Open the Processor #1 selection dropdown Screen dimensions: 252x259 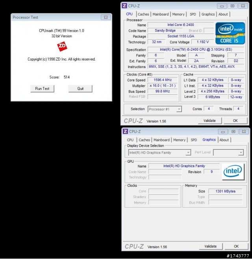point(179,109)
